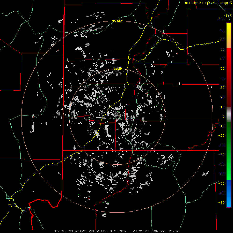Click the "-80" scale value
This screenshot has height=233, width=233.
tap(221, 193)
